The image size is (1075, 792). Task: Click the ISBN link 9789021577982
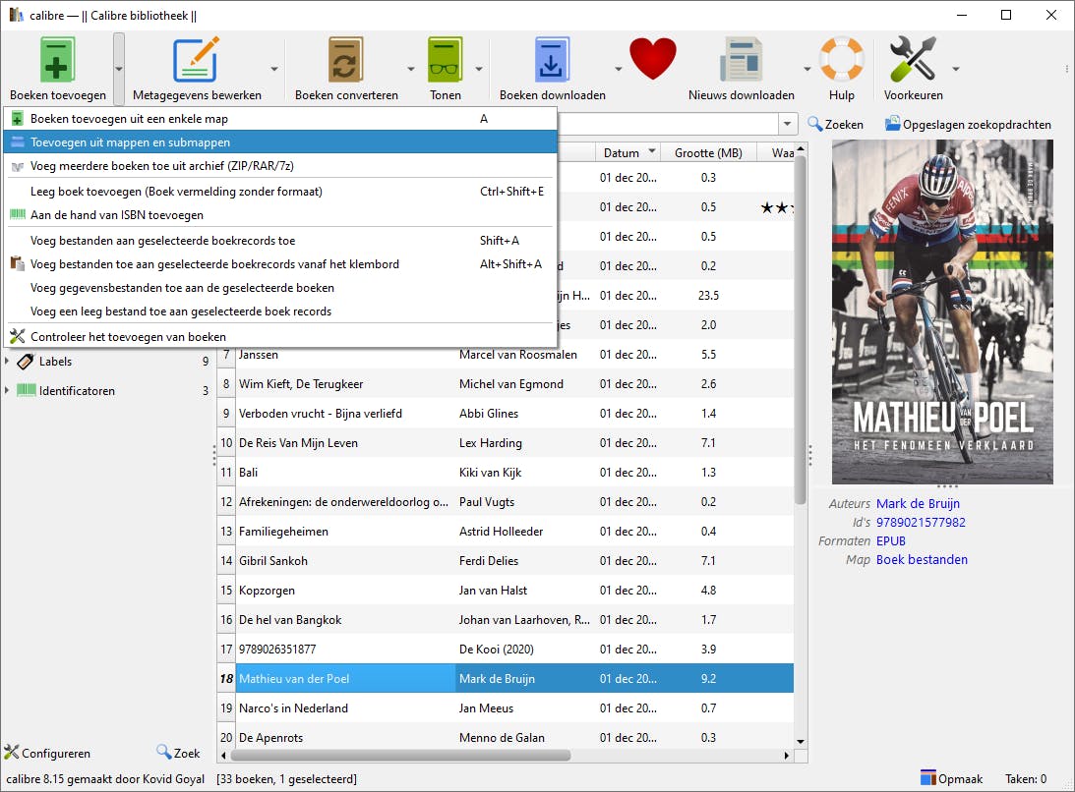tap(921, 522)
